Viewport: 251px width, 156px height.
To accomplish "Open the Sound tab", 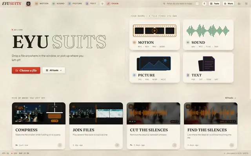I will (x=58, y=4).
